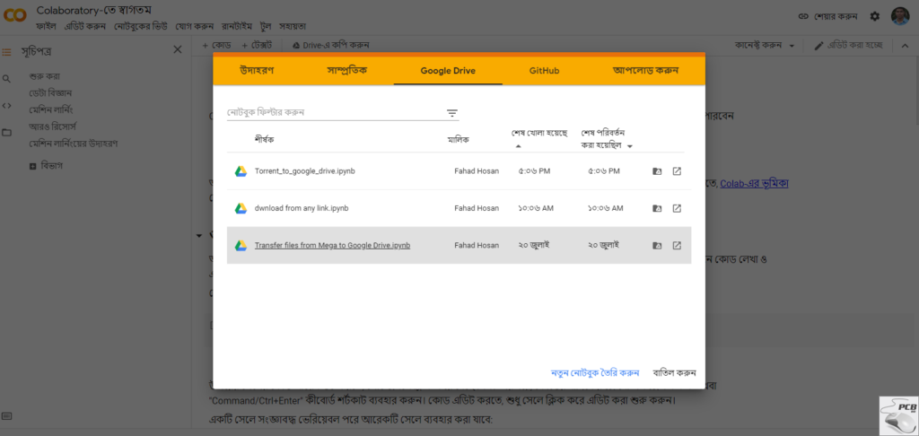Show dwnload from any link.ipynb in Drive
919x436 pixels.
click(657, 209)
